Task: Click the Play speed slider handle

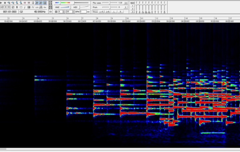Action: (110, 3)
